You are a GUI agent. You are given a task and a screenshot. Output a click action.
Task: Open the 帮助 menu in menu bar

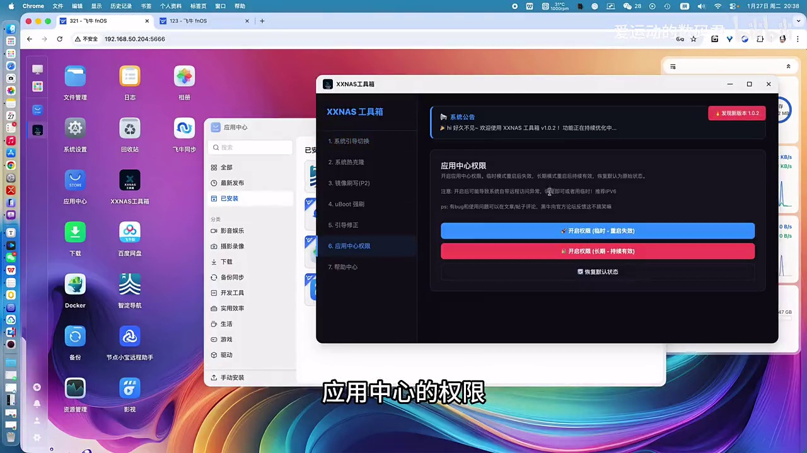[240, 6]
